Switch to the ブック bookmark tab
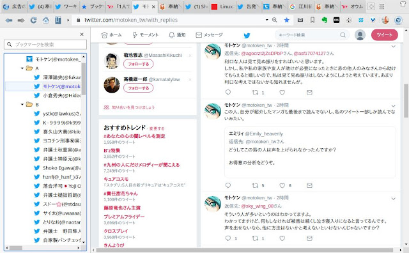This screenshot has width=409, height=253. (92, 7)
